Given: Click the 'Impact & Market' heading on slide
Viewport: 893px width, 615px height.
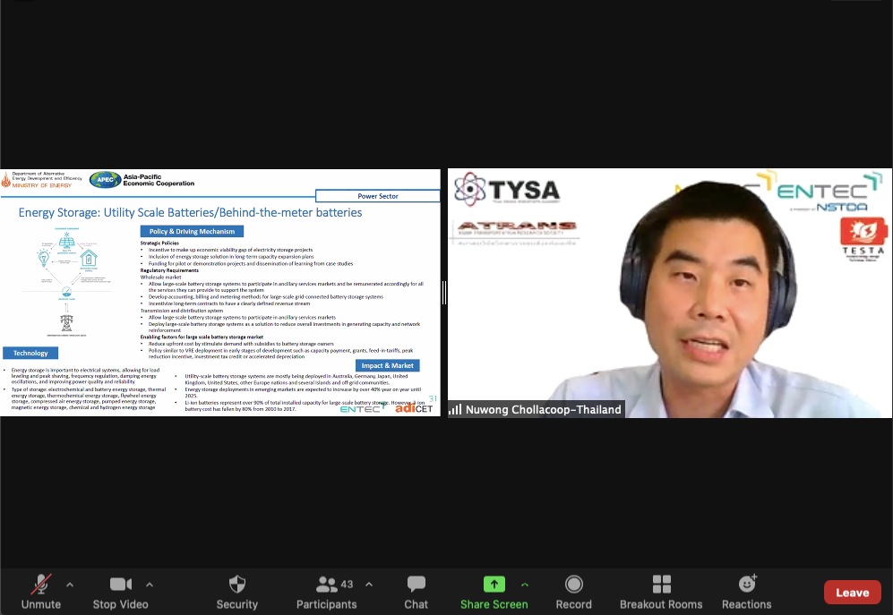Looking at the screenshot, I should (x=387, y=365).
